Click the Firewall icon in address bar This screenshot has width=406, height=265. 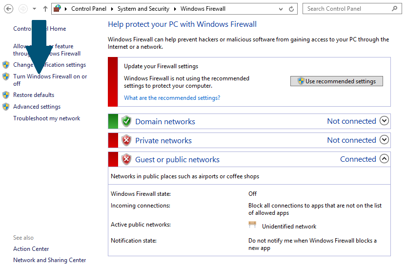pyautogui.click(x=57, y=9)
